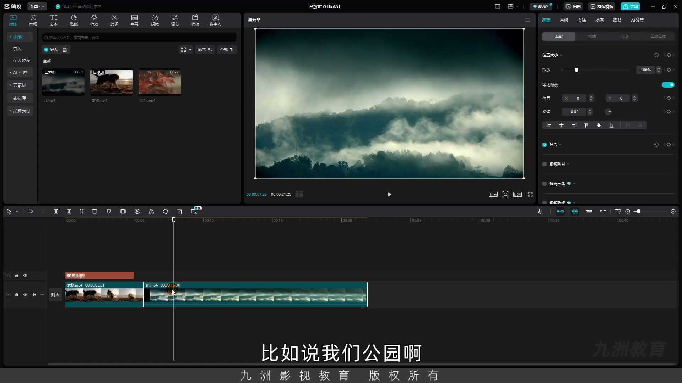Adjust the 缩放 scale slider handle
Viewport: 682px width, 383px height.
pos(577,70)
